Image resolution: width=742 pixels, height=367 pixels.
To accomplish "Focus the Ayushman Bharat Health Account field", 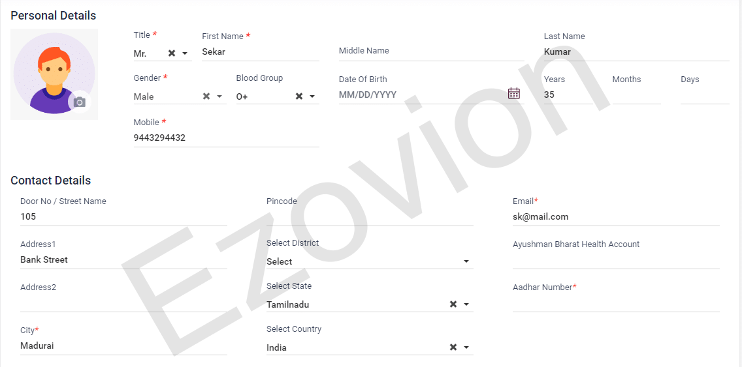I will 616,260.
